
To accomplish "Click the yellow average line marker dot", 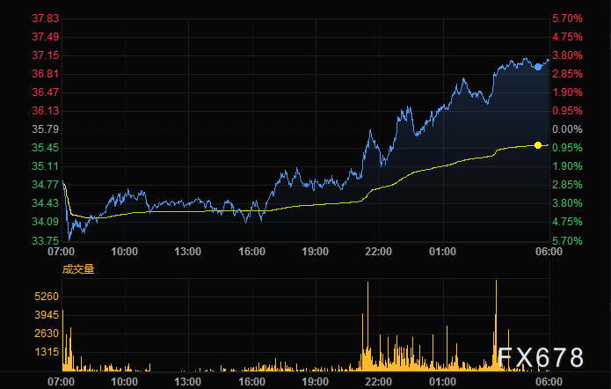I will click(x=538, y=145).
